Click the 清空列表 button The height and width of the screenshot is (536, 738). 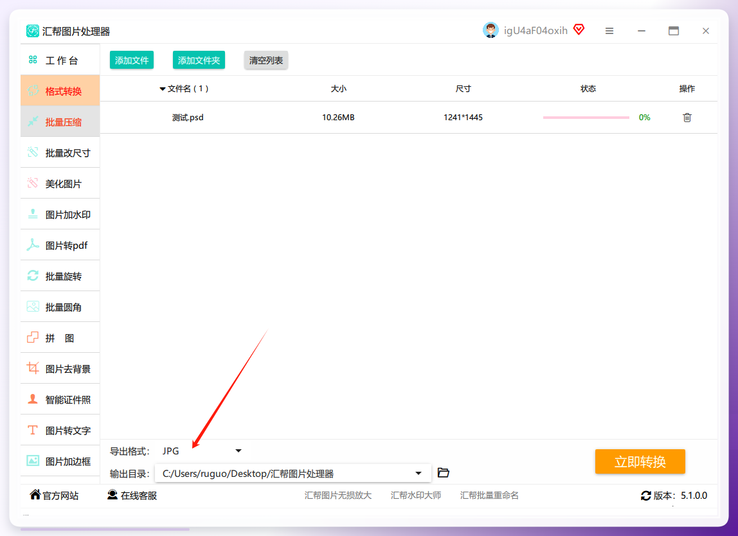(x=266, y=60)
